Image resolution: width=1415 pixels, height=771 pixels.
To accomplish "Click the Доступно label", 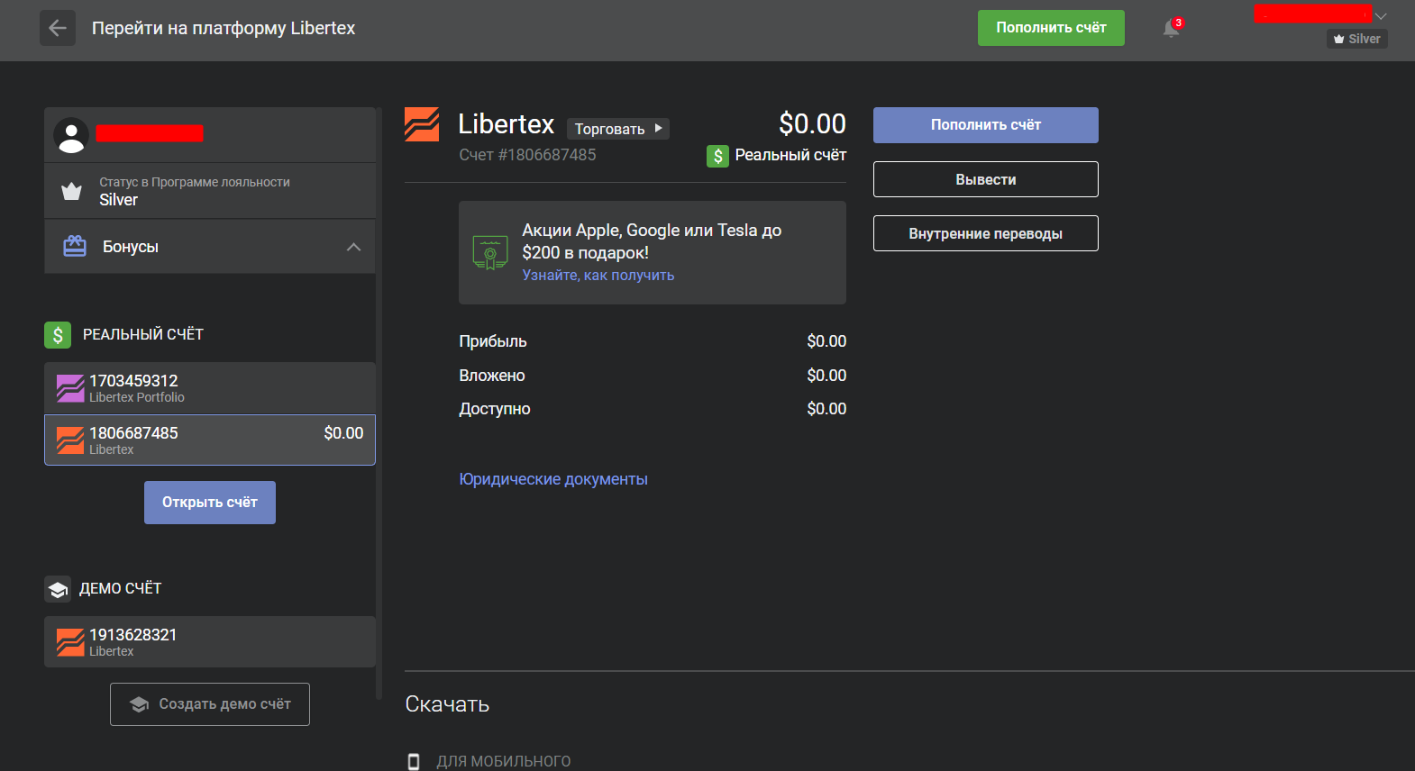I will tap(495, 409).
